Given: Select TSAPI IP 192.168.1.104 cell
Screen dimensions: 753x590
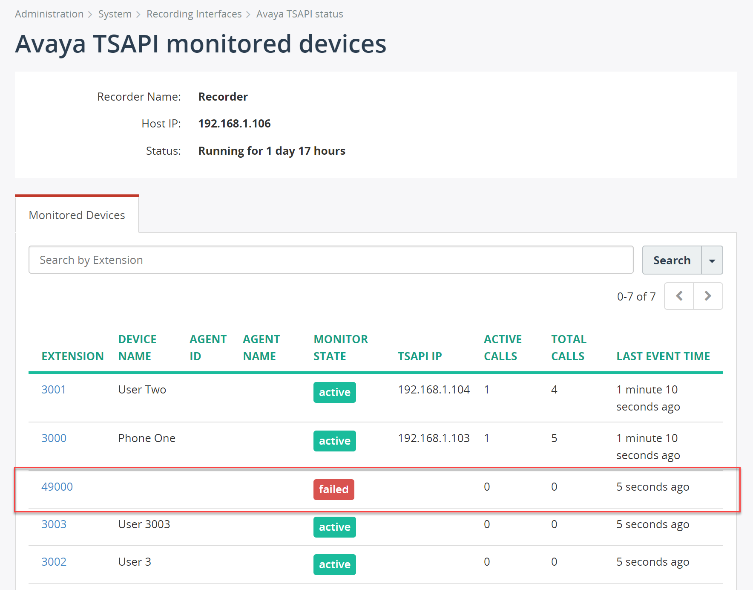Looking at the screenshot, I should (x=434, y=390).
